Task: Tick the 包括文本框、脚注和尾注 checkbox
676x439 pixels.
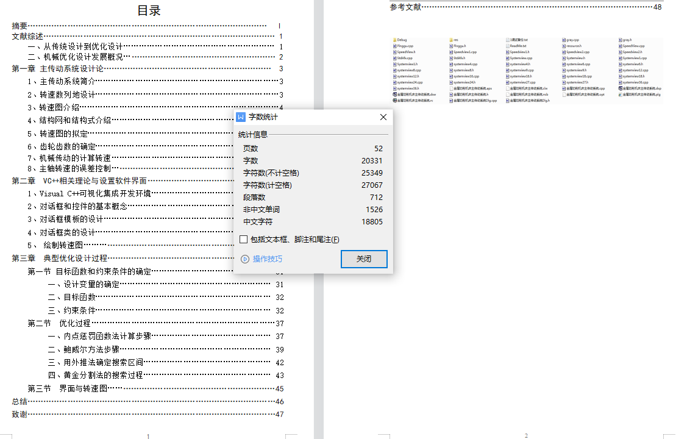Action: tap(244, 240)
